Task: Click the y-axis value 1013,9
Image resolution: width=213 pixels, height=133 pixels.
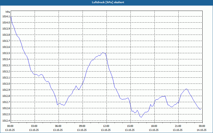Action: (6, 29)
